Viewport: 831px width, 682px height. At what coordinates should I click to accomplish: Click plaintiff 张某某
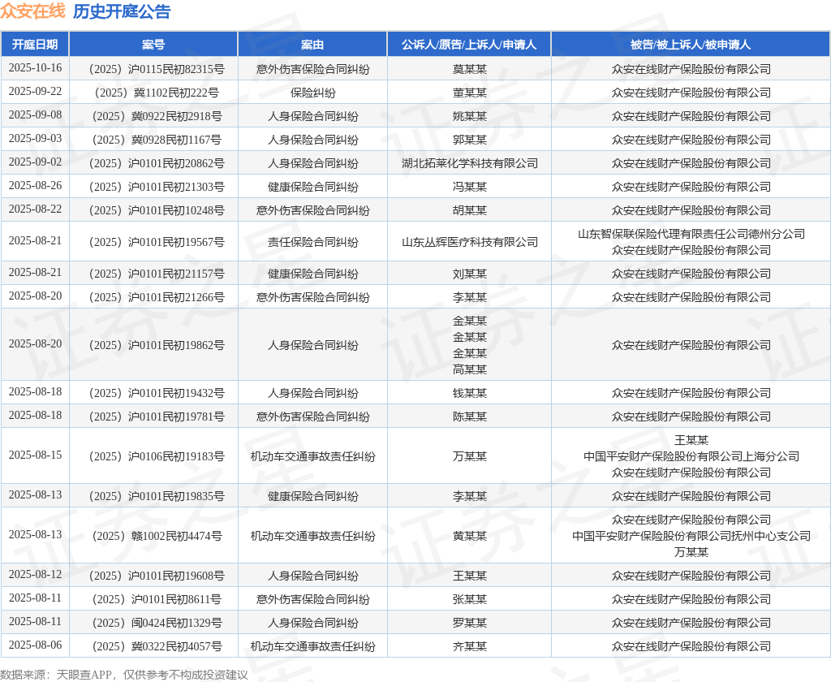click(470, 599)
